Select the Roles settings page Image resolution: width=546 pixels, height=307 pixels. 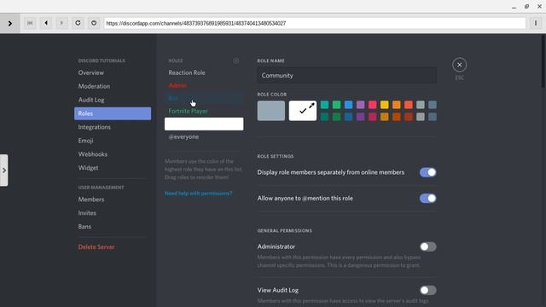click(x=113, y=113)
